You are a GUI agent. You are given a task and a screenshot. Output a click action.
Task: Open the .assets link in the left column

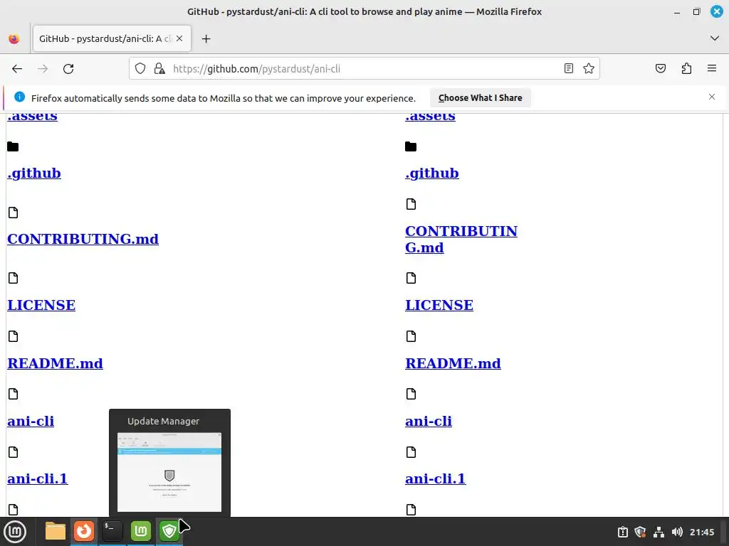point(32,117)
